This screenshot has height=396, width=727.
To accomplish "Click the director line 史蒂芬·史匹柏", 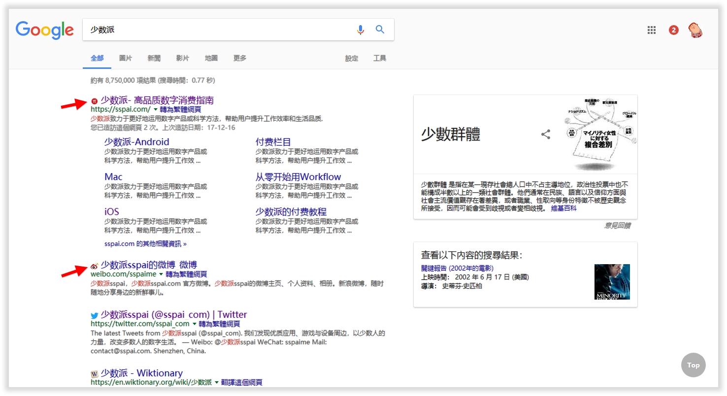I will point(452,286).
